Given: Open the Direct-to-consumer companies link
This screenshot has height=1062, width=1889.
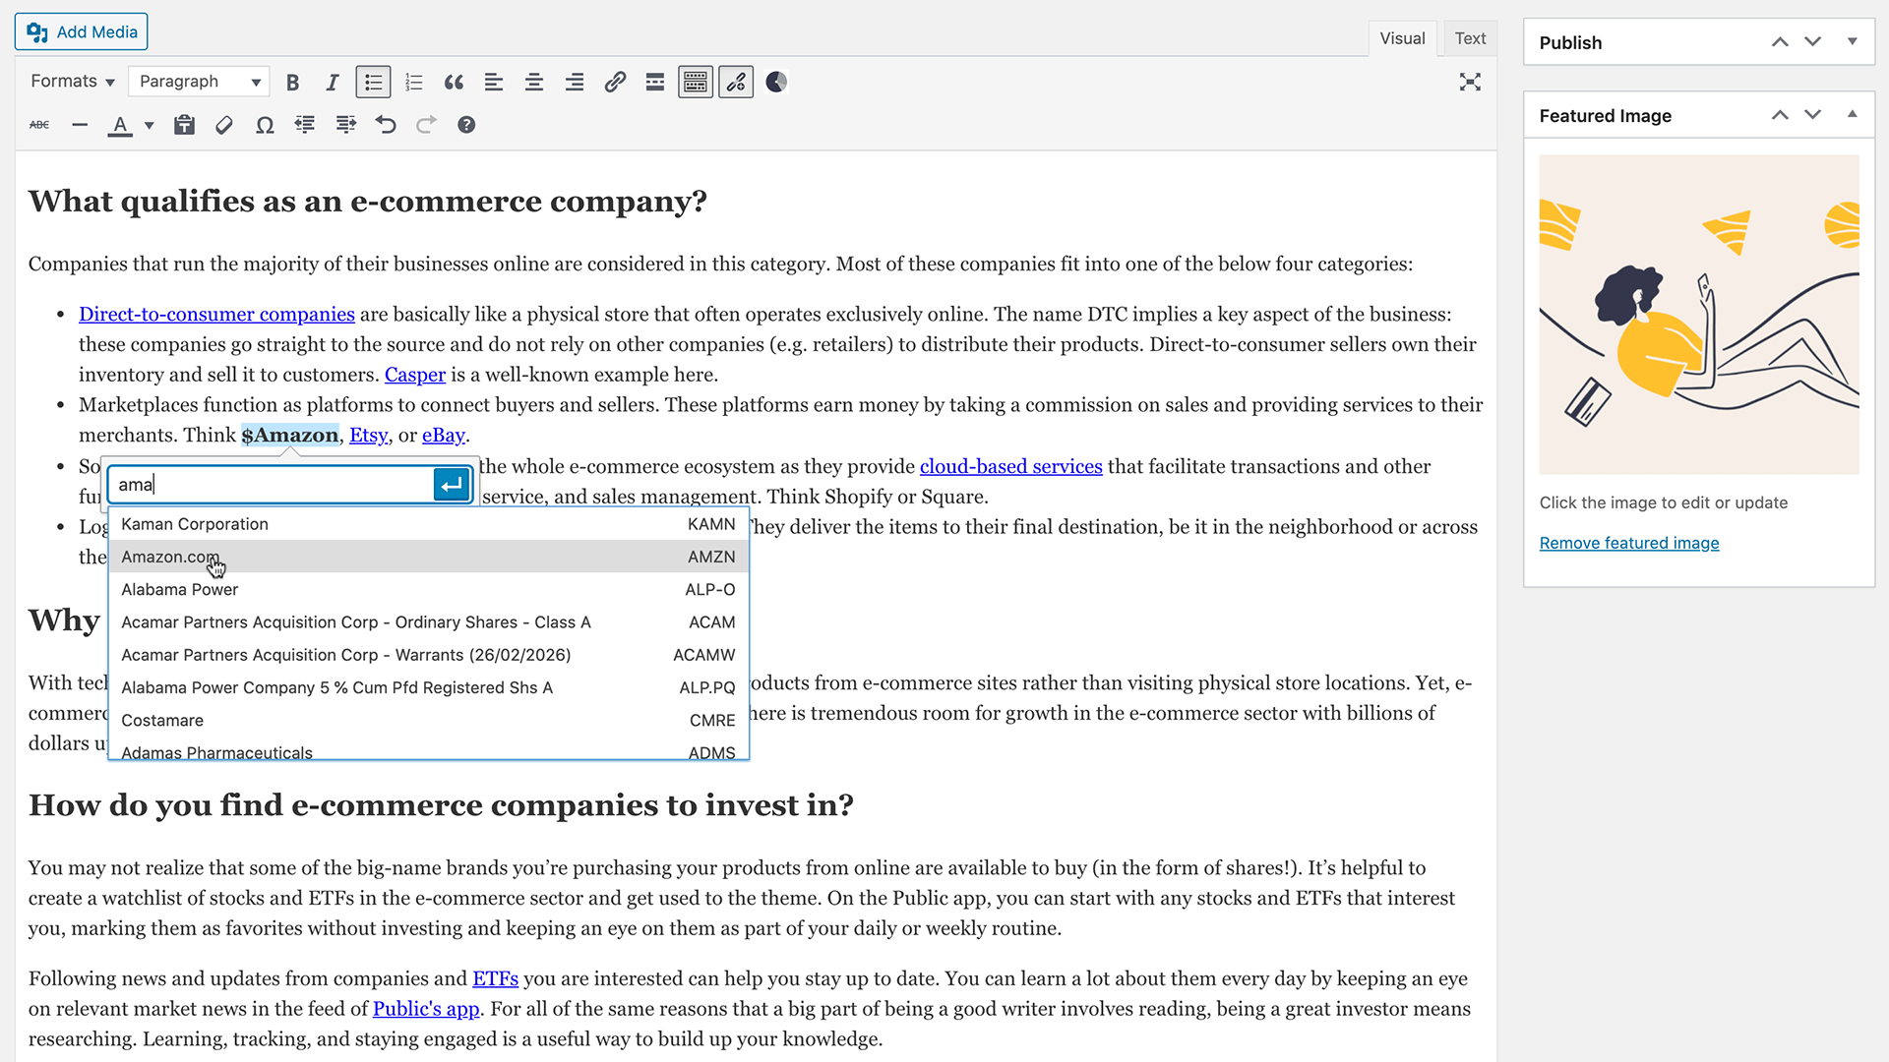Looking at the screenshot, I should coord(216,315).
